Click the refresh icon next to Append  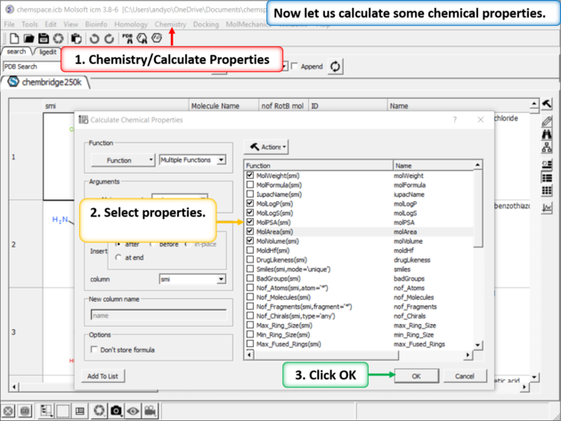[335, 67]
